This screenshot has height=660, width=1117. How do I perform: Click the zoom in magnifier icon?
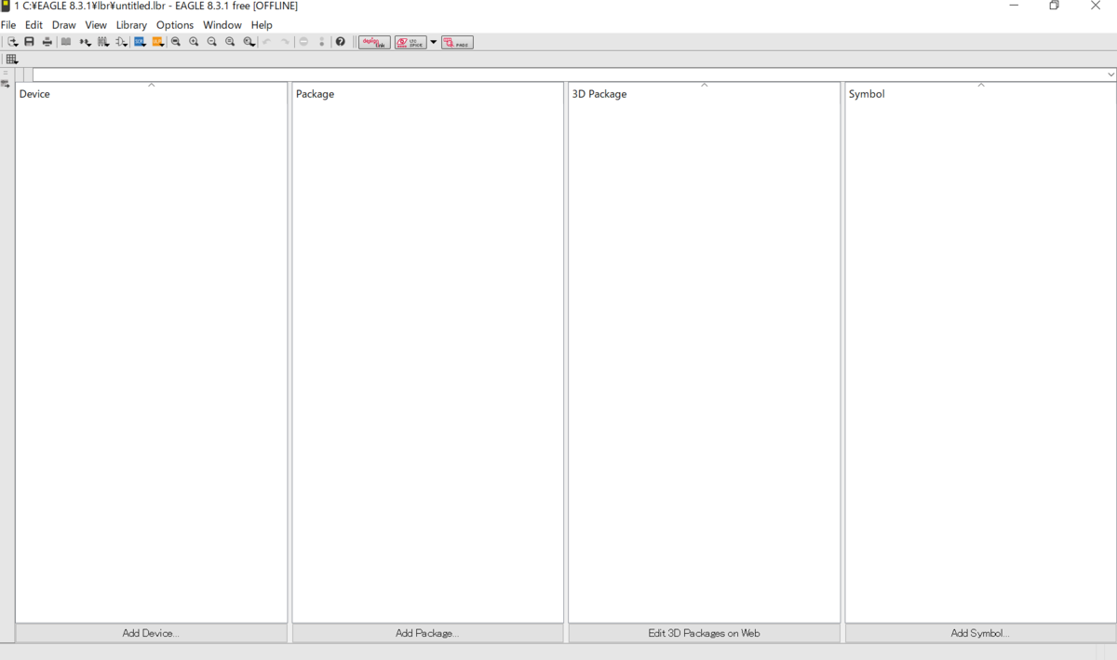[194, 42]
